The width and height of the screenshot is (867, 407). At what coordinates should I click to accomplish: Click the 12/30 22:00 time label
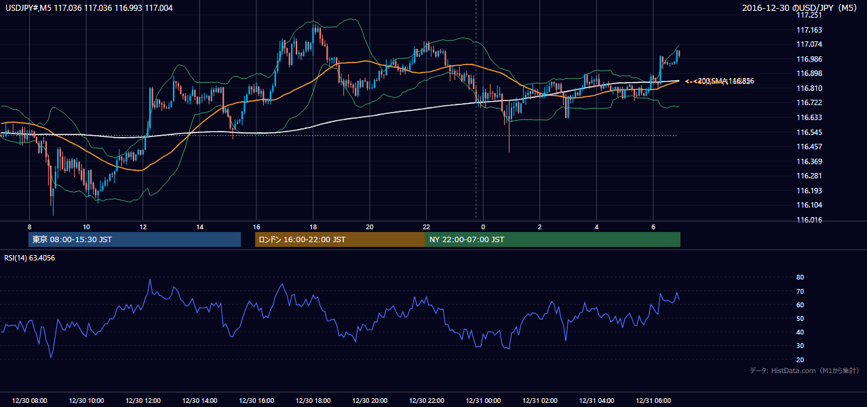(x=426, y=401)
